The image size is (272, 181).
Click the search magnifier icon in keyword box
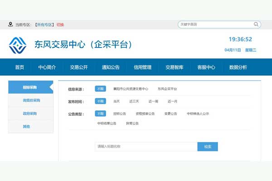(x=256, y=24)
